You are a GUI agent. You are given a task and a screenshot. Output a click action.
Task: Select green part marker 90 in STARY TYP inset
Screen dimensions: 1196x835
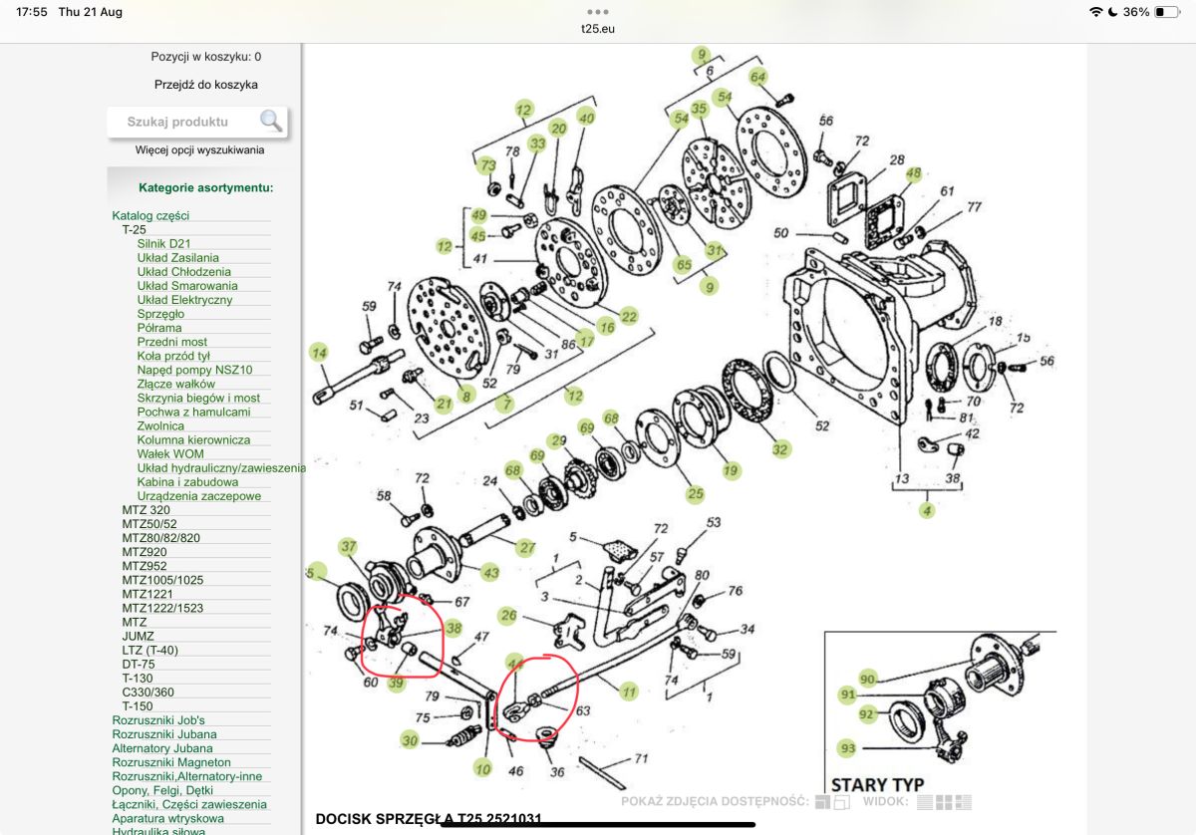(866, 678)
